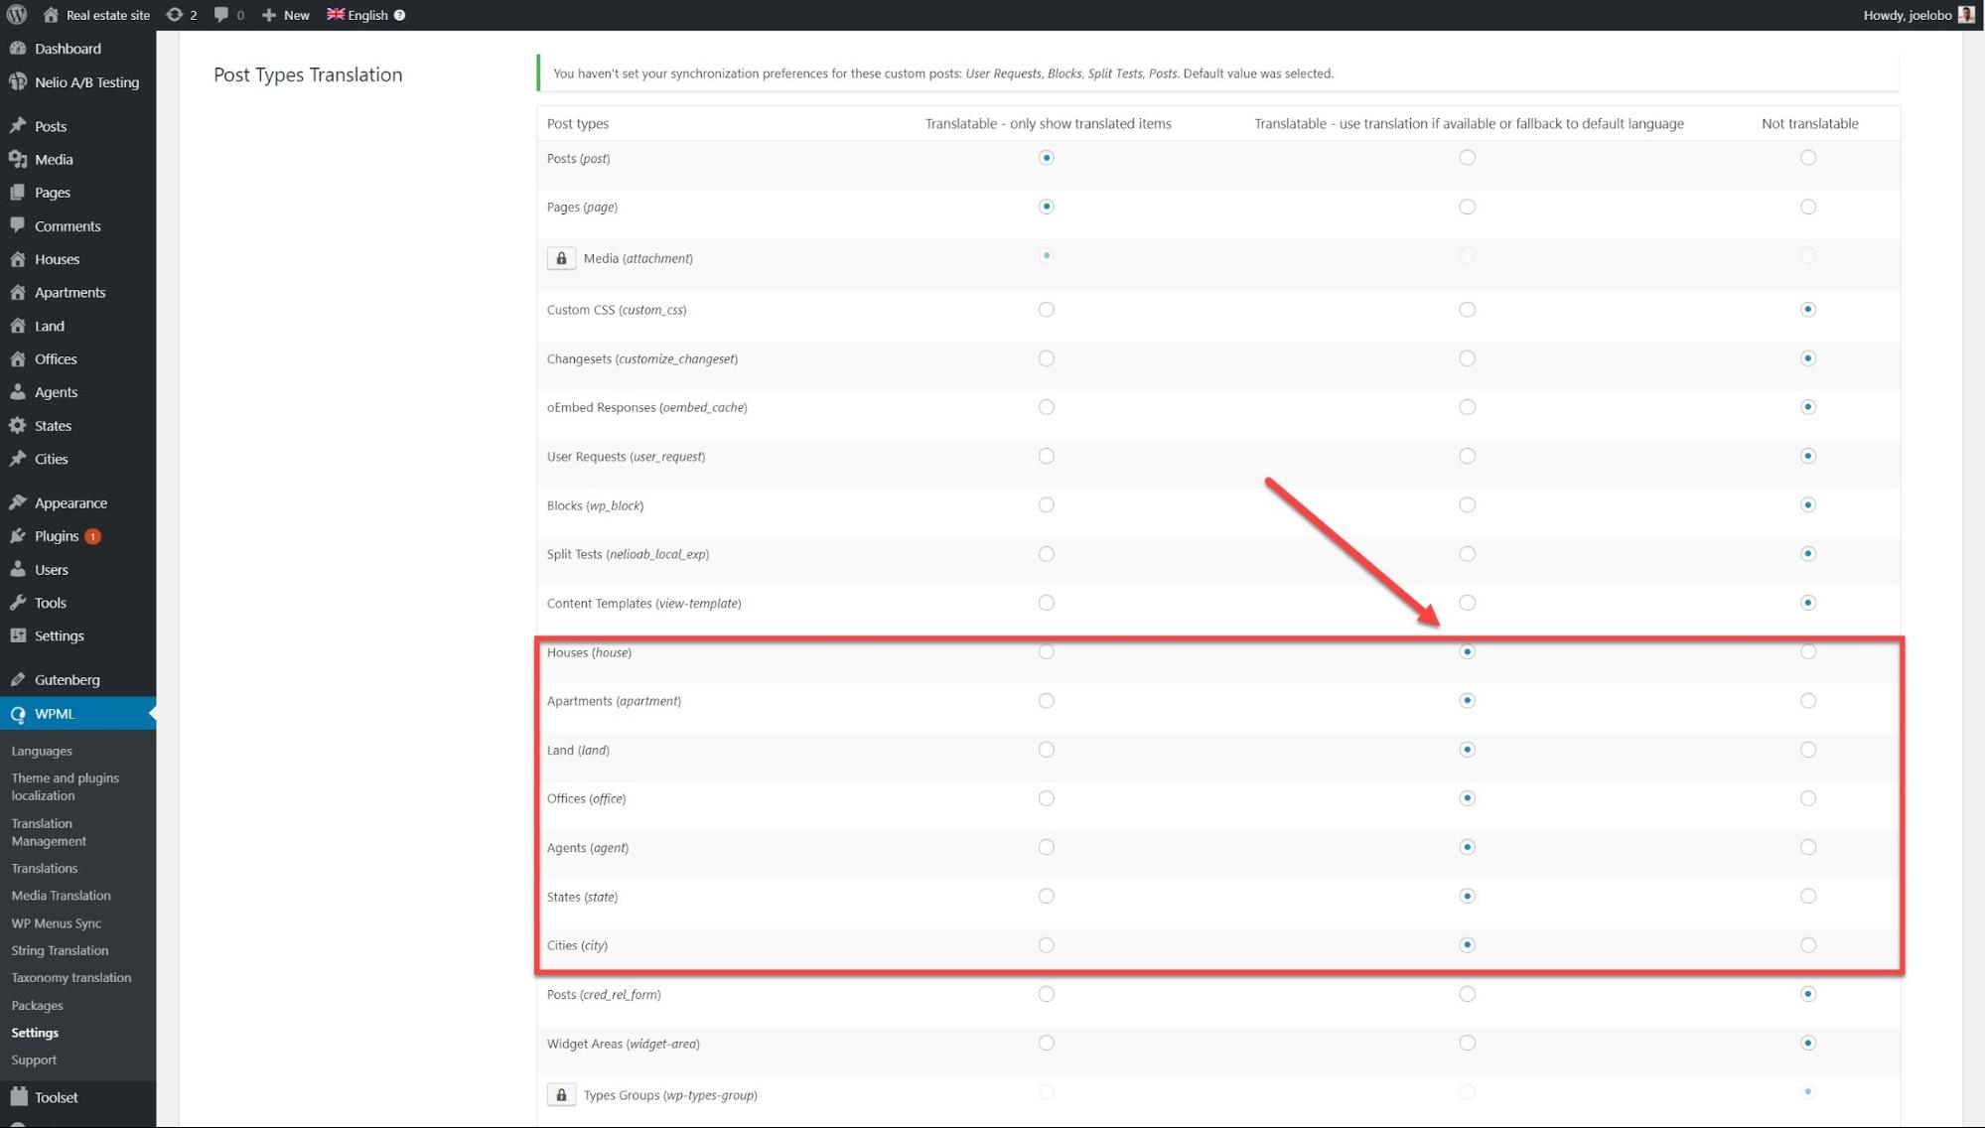Set Posts (post) to Not translatable

(x=1807, y=158)
